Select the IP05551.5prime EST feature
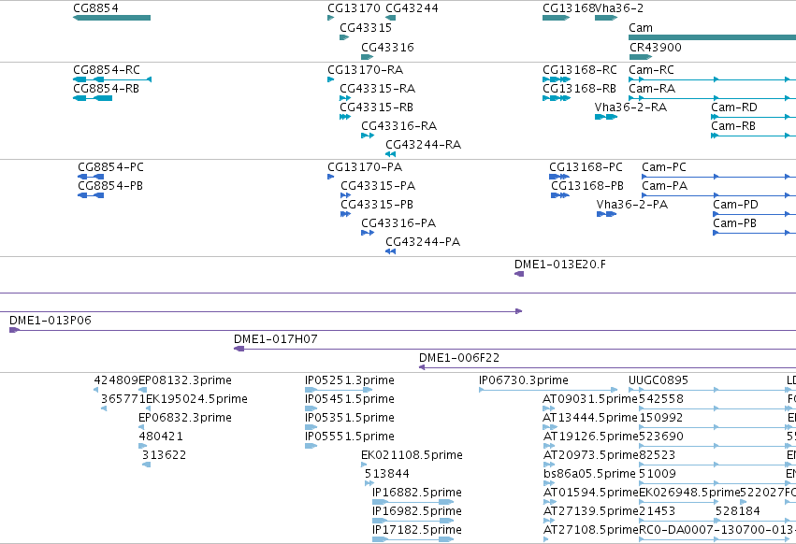Screen dimensions: 796x544 click(x=311, y=446)
